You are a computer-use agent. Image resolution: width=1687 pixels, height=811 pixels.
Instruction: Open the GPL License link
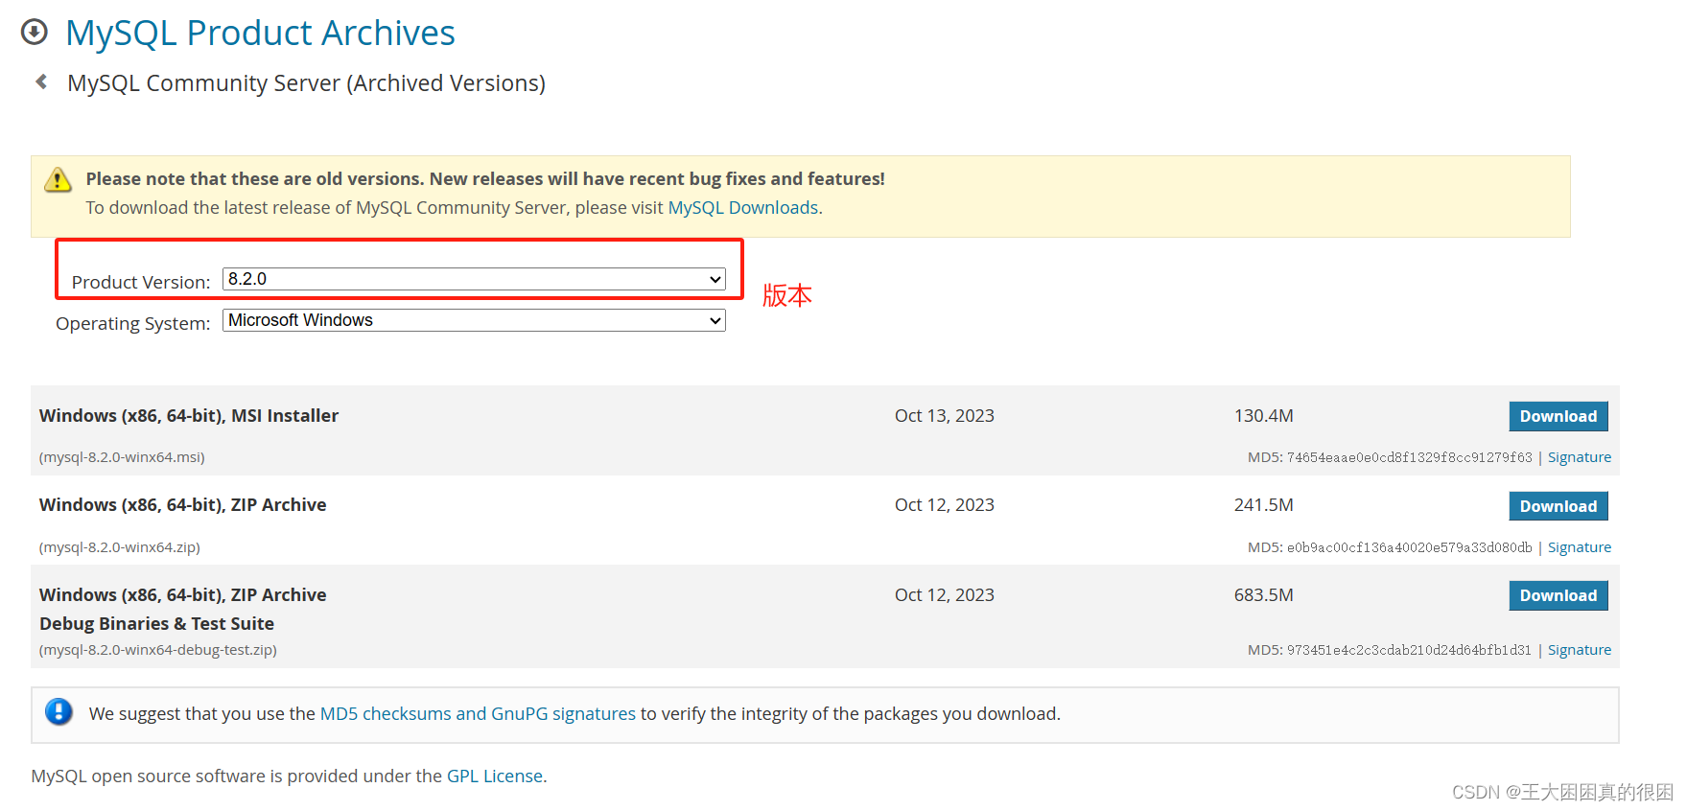[495, 776]
